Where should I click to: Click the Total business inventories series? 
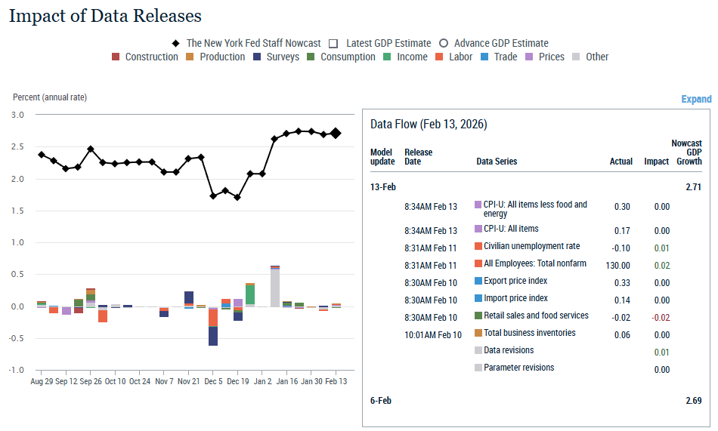(529, 333)
